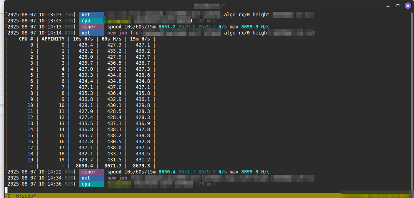414x198 pixels.
Task: Click the "AFFINITY" column header
Action: click(53, 39)
